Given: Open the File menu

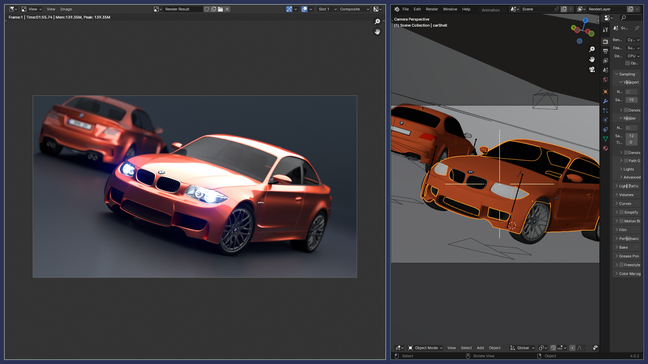Looking at the screenshot, I should [406, 9].
